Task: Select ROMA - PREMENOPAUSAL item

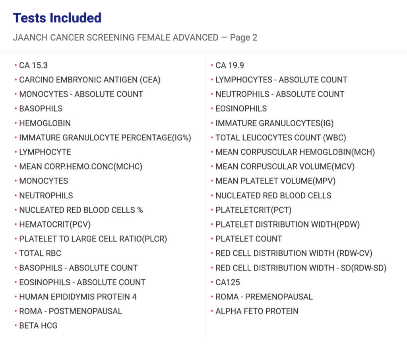Action: click(x=264, y=297)
